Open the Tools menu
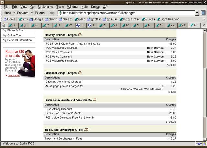 click(60, 7)
